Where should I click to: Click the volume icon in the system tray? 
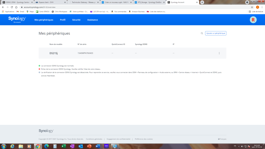coord(242,146)
